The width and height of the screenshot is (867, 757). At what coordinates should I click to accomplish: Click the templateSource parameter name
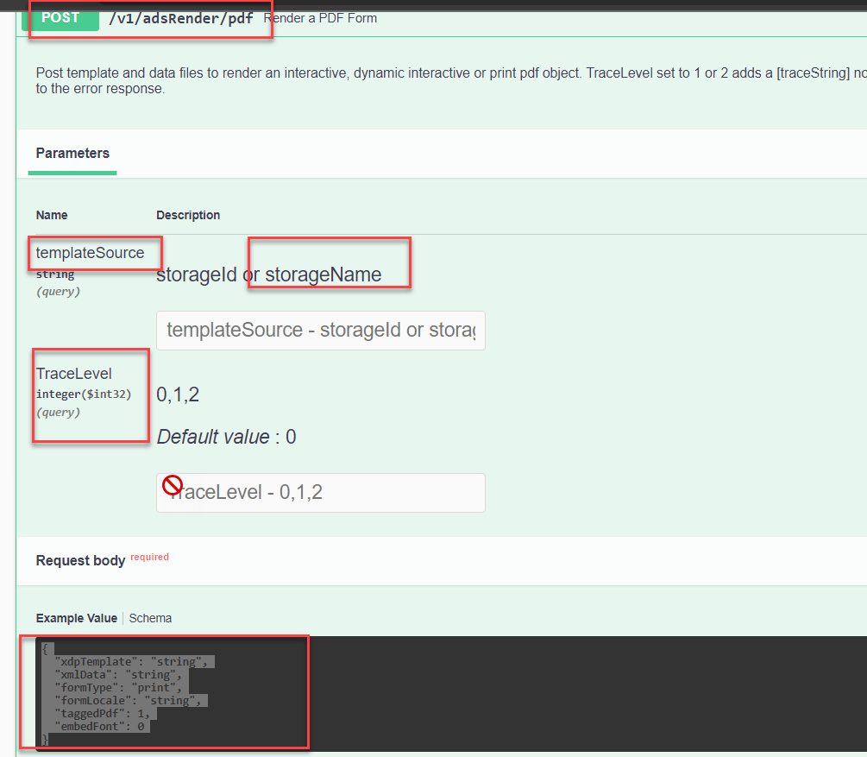[90, 253]
